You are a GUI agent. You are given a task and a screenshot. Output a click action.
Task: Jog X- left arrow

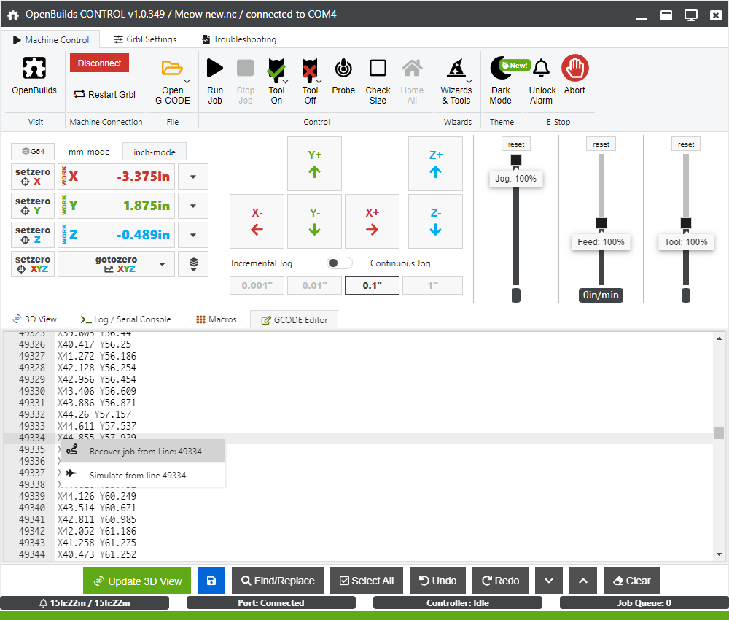click(x=257, y=222)
